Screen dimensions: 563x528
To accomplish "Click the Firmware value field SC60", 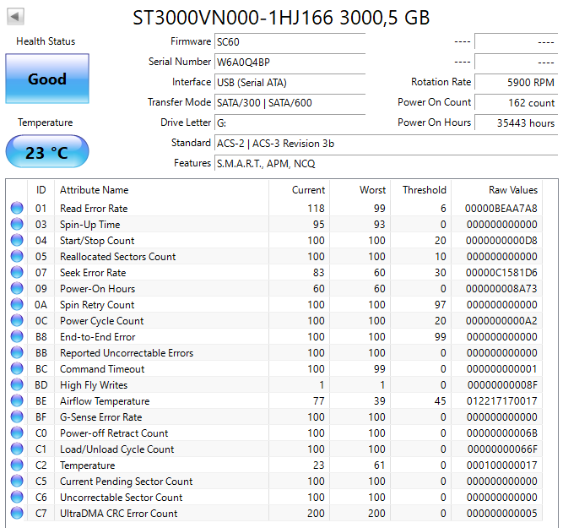I will [290, 41].
